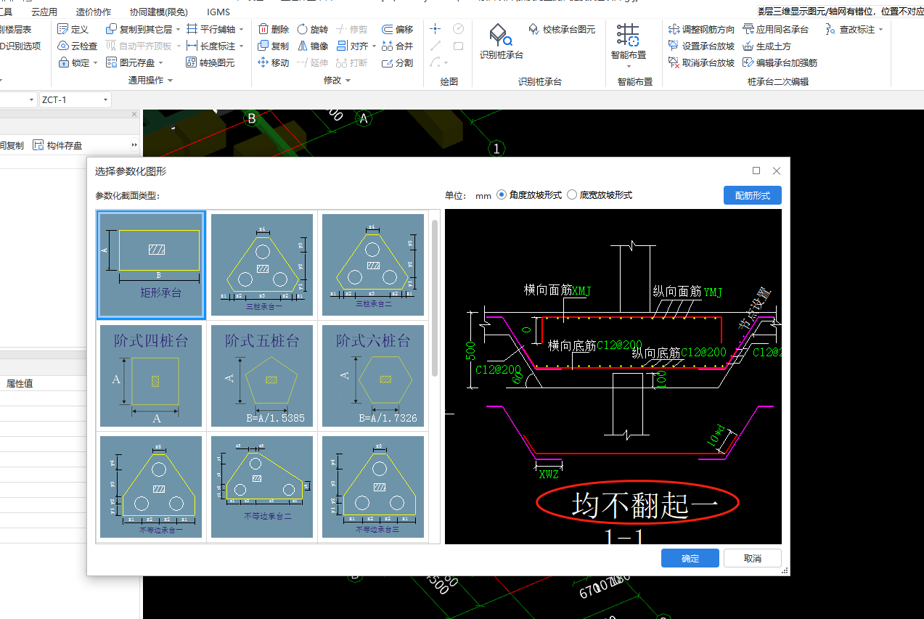Select the point draw tool in 绘图
The image size is (924, 619).
coord(436,29)
